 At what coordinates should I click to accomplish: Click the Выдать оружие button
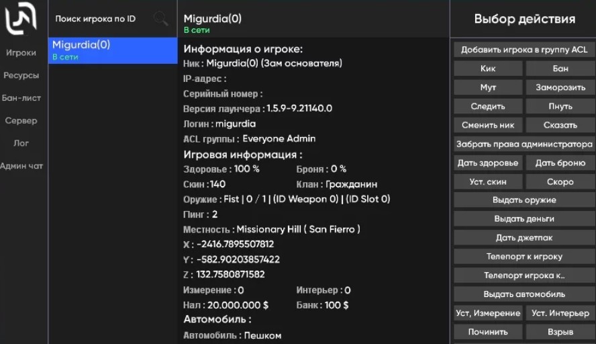[x=524, y=200]
